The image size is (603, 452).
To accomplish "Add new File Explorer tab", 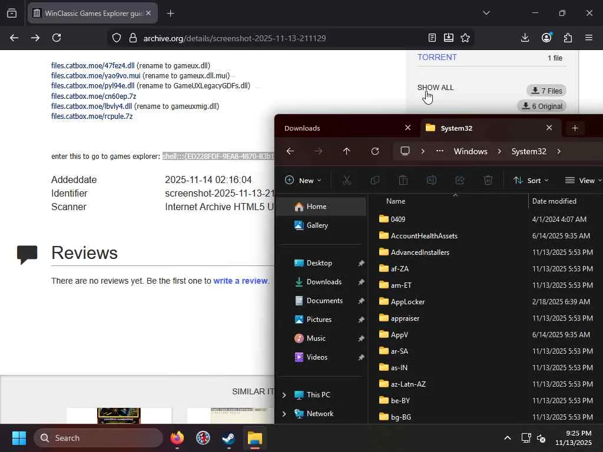I will 575,128.
